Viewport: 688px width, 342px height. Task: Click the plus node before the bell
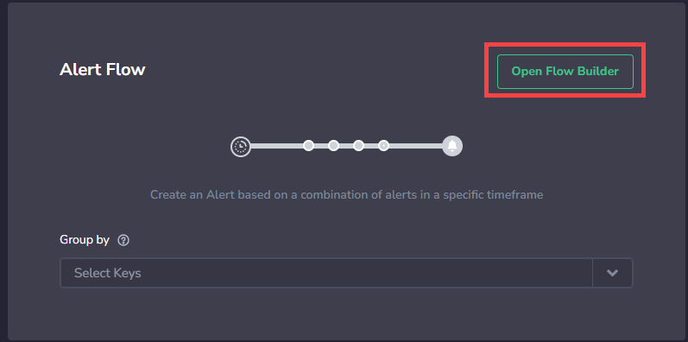pos(383,145)
